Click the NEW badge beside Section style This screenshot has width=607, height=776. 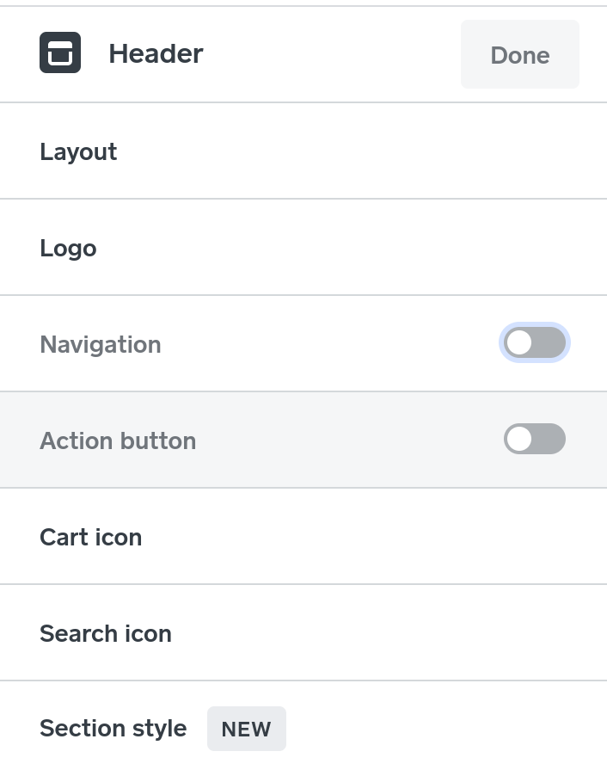tap(246, 730)
